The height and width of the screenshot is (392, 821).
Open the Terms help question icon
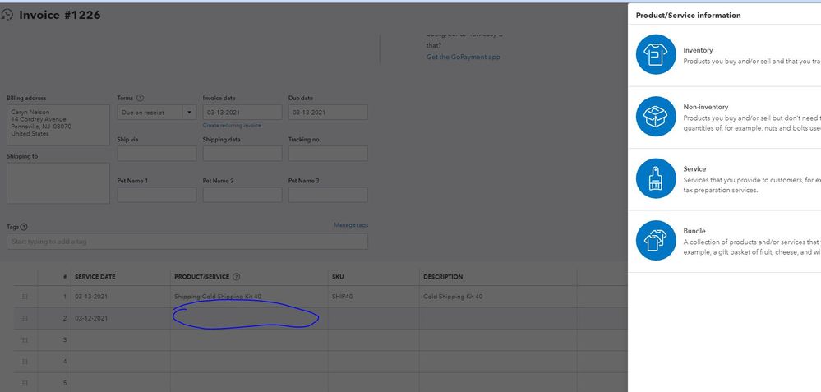click(140, 98)
